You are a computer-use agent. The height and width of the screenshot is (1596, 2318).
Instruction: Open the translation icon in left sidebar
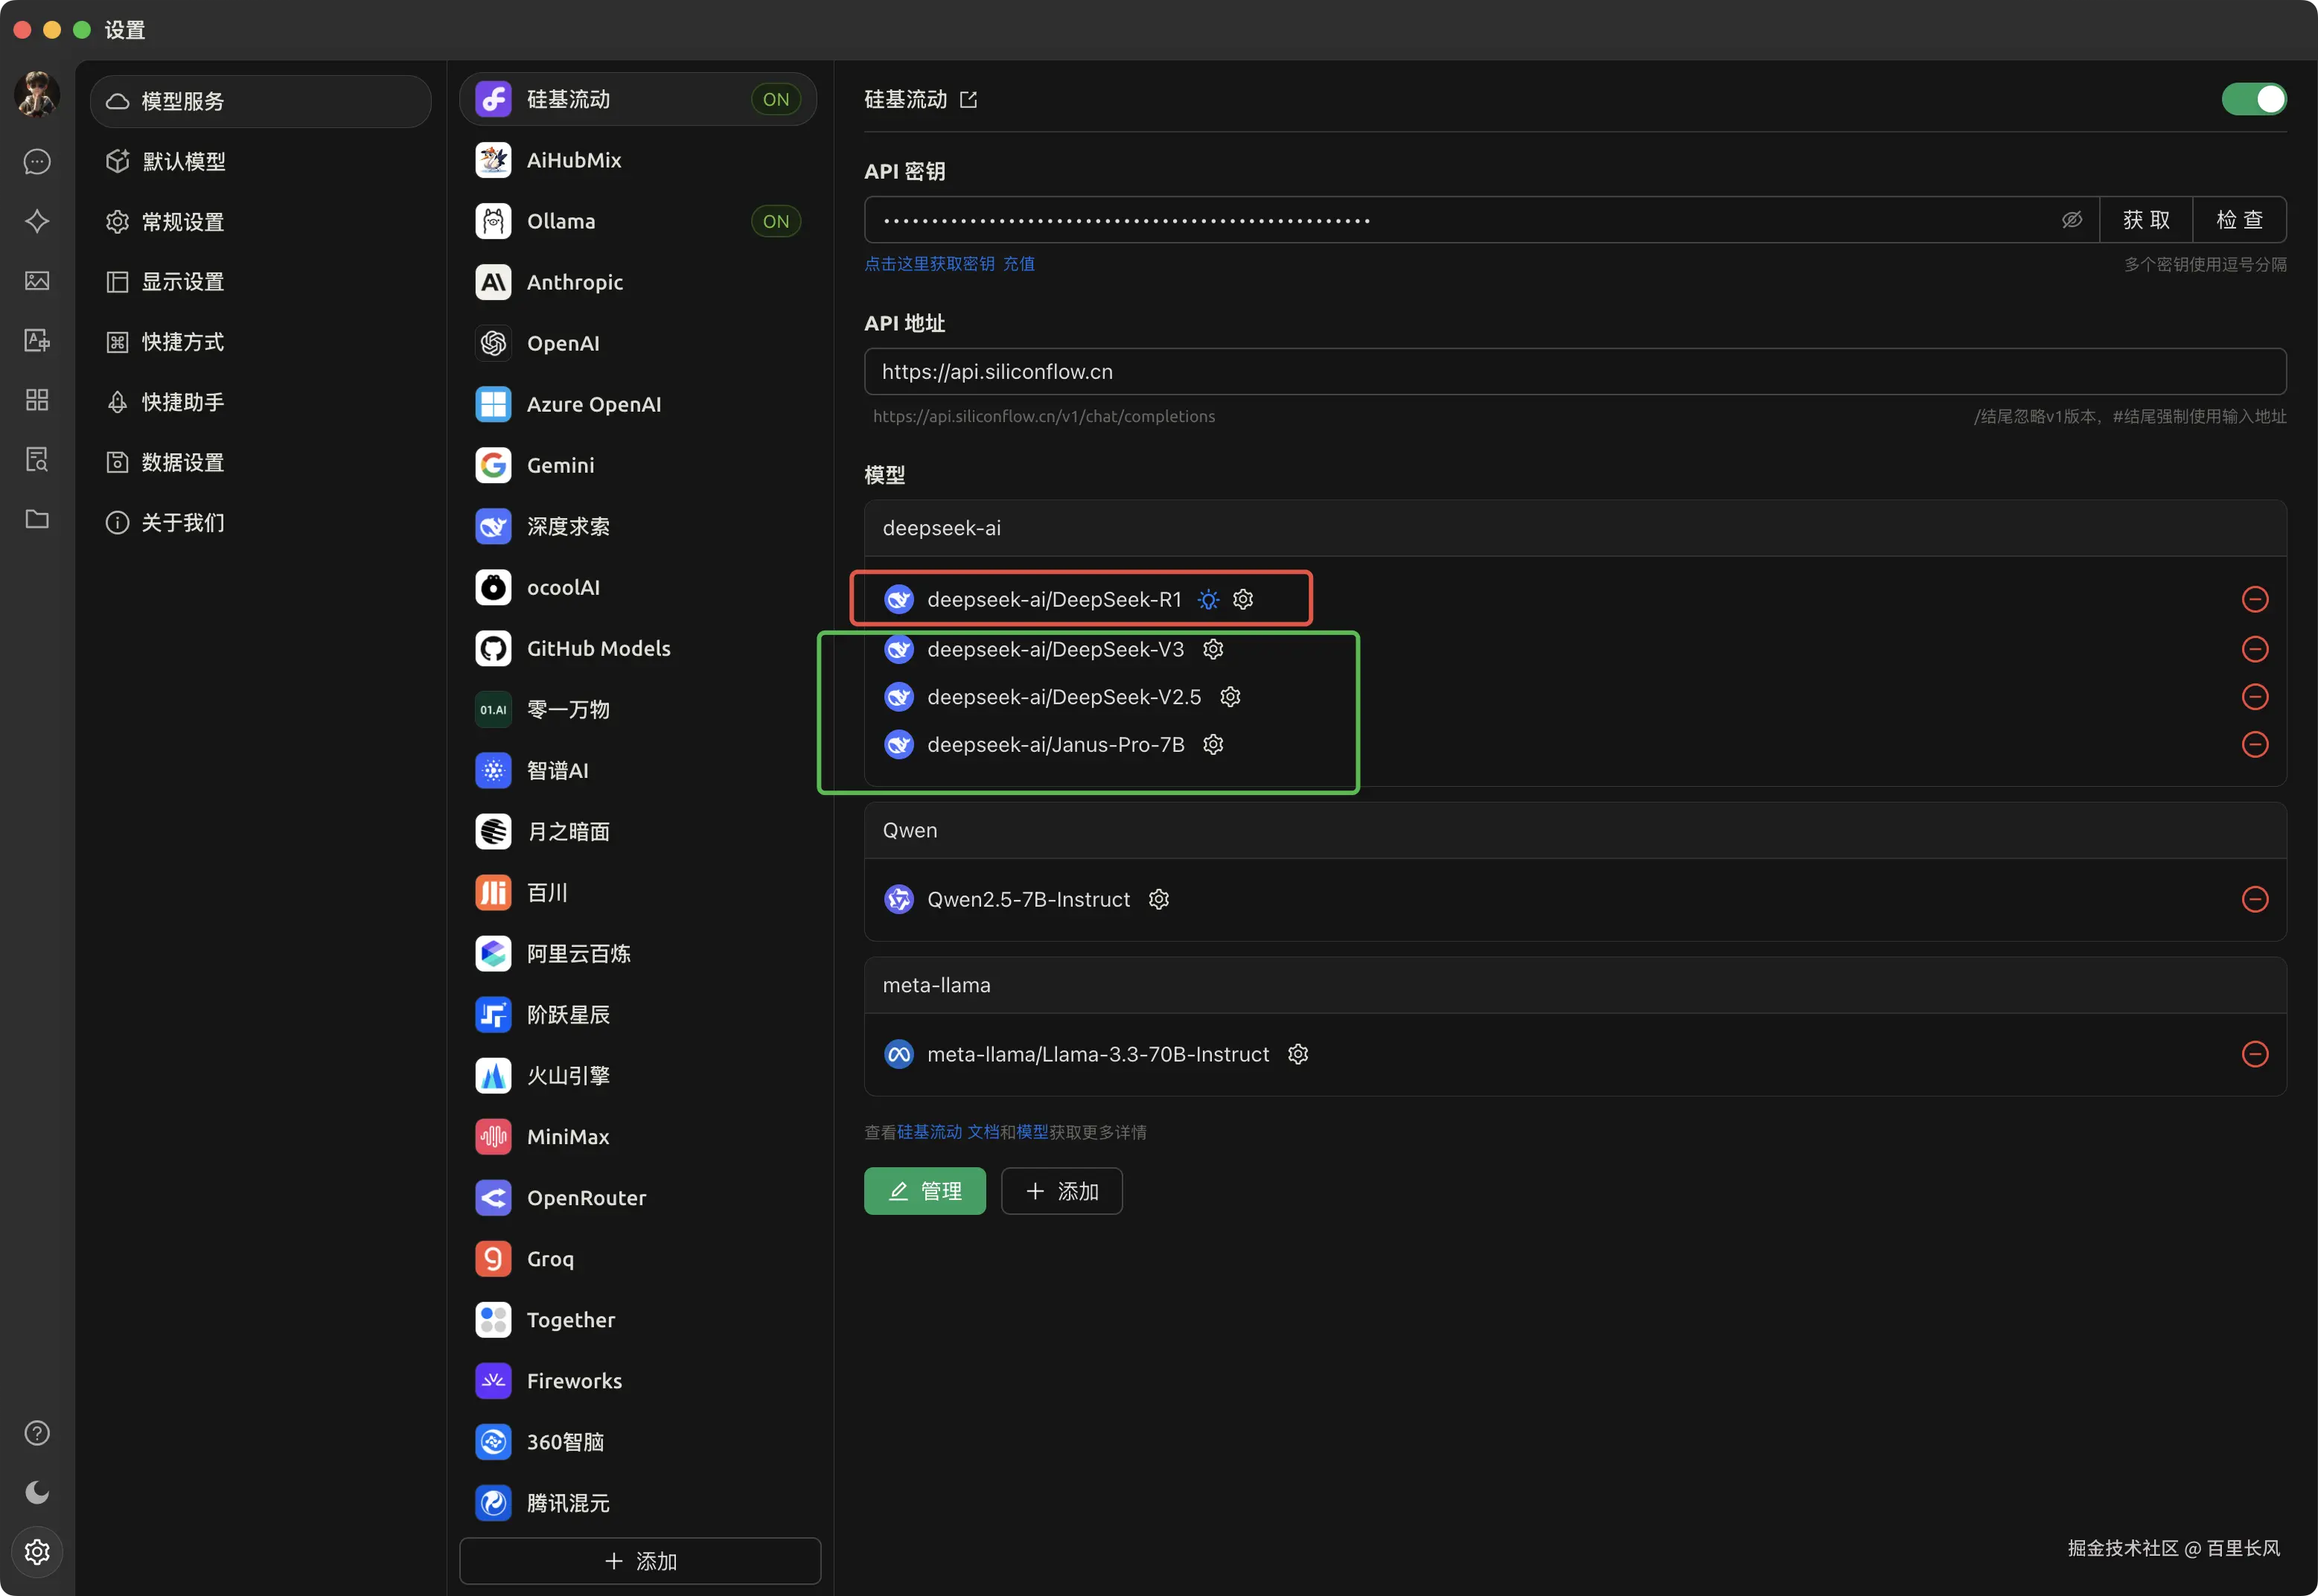click(37, 341)
